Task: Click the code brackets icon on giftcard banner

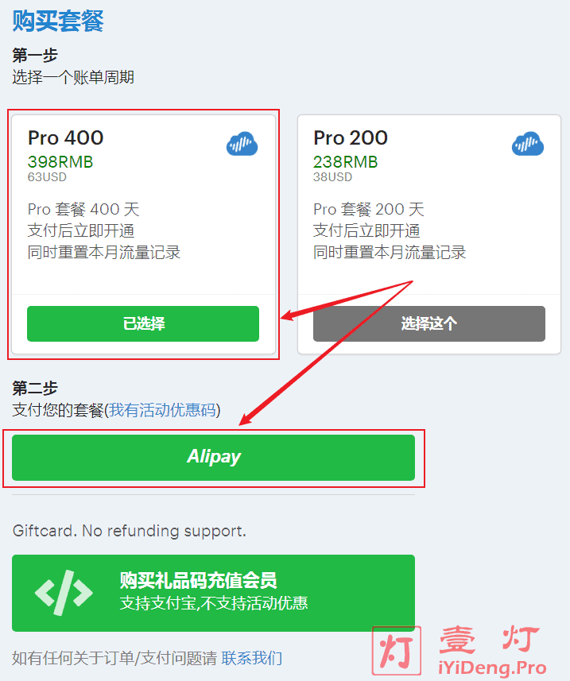Action: click(64, 593)
